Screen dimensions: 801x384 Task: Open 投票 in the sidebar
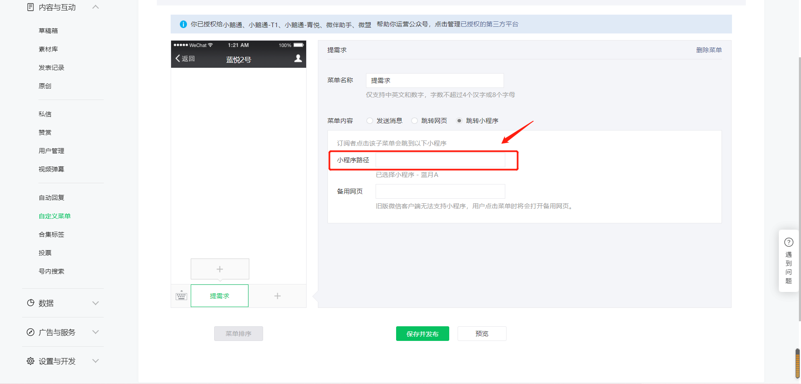(45, 253)
